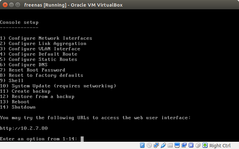Click '7) Reset Root Password' line
The image size is (239, 149).
tap(33, 70)
